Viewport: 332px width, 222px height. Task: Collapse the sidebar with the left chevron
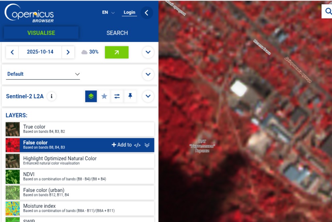pos(147,13)
